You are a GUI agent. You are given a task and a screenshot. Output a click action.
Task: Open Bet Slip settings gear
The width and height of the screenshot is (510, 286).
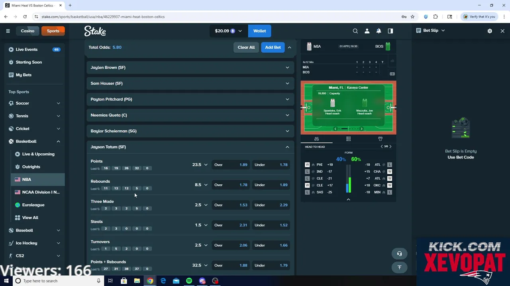pyautogui.click(x=490, y=31)
